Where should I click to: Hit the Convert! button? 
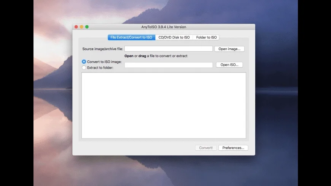[x=206, y=148]
